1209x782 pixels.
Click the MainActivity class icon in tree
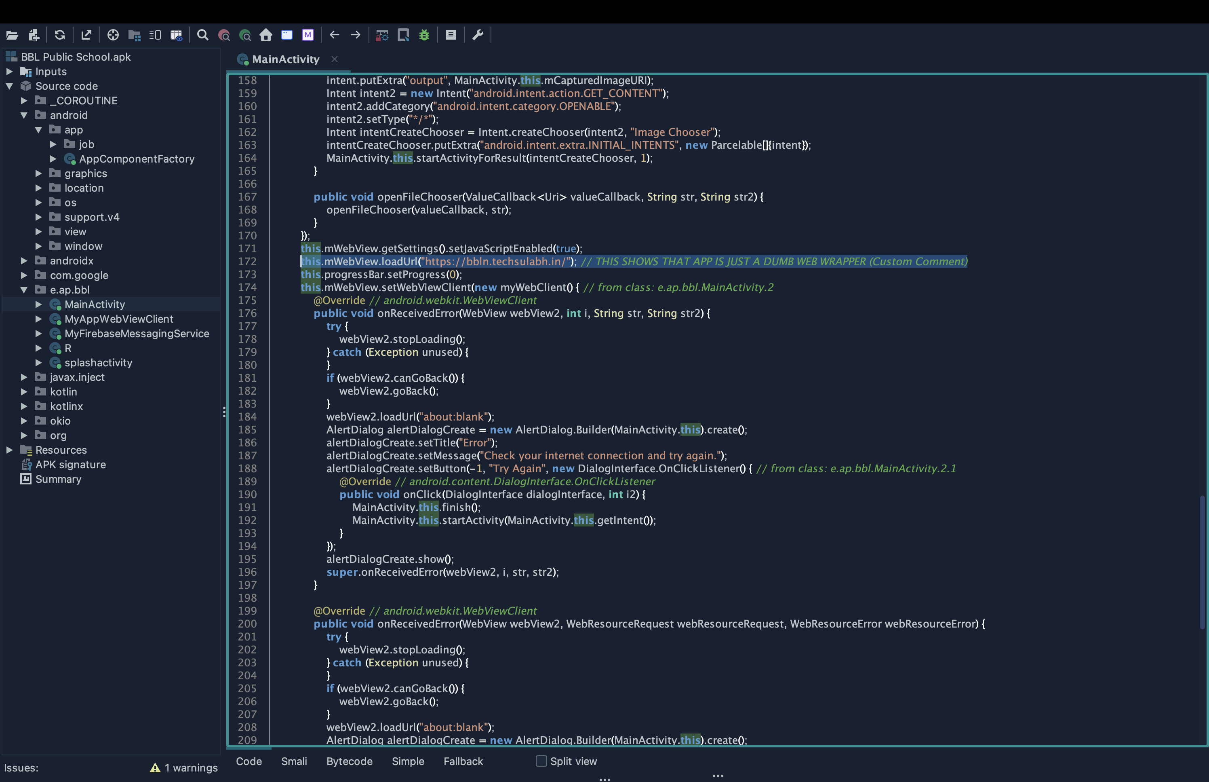(55, 305)
